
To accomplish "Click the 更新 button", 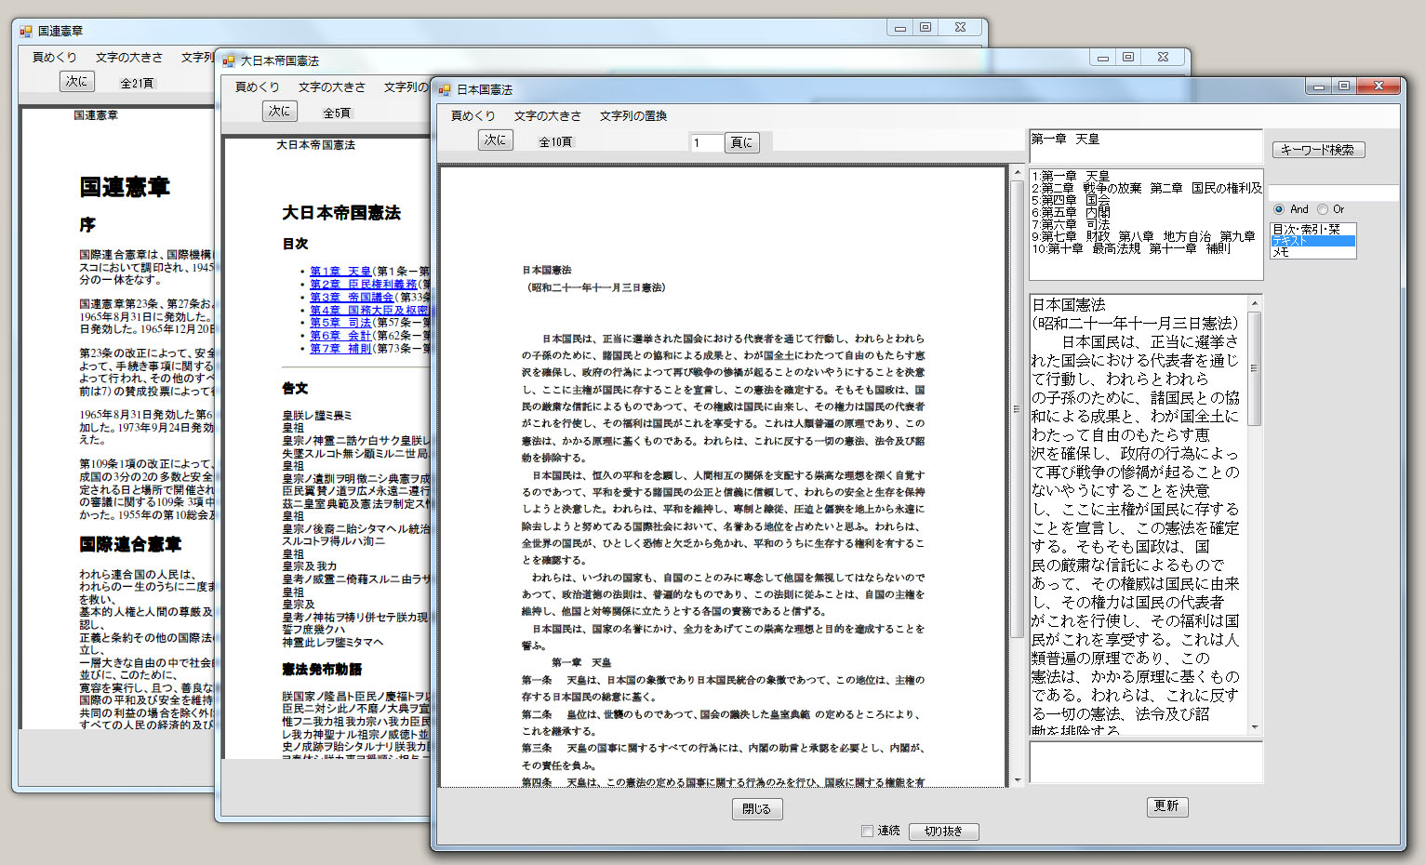I will click(1166, 806).
